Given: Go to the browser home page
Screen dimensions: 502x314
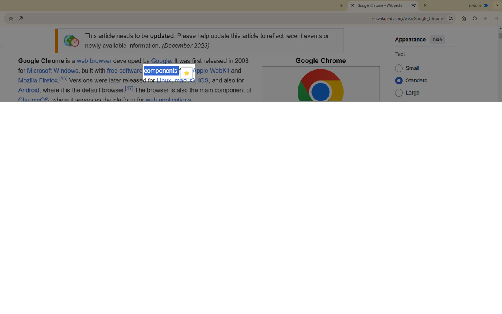Looking at the screenshot, I should pos(464,18).
